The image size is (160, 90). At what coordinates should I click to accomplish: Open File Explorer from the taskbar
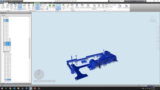coord(18,88)
